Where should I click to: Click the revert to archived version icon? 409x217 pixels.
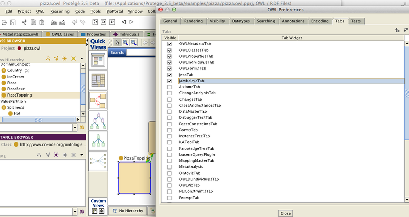[62, 22]
